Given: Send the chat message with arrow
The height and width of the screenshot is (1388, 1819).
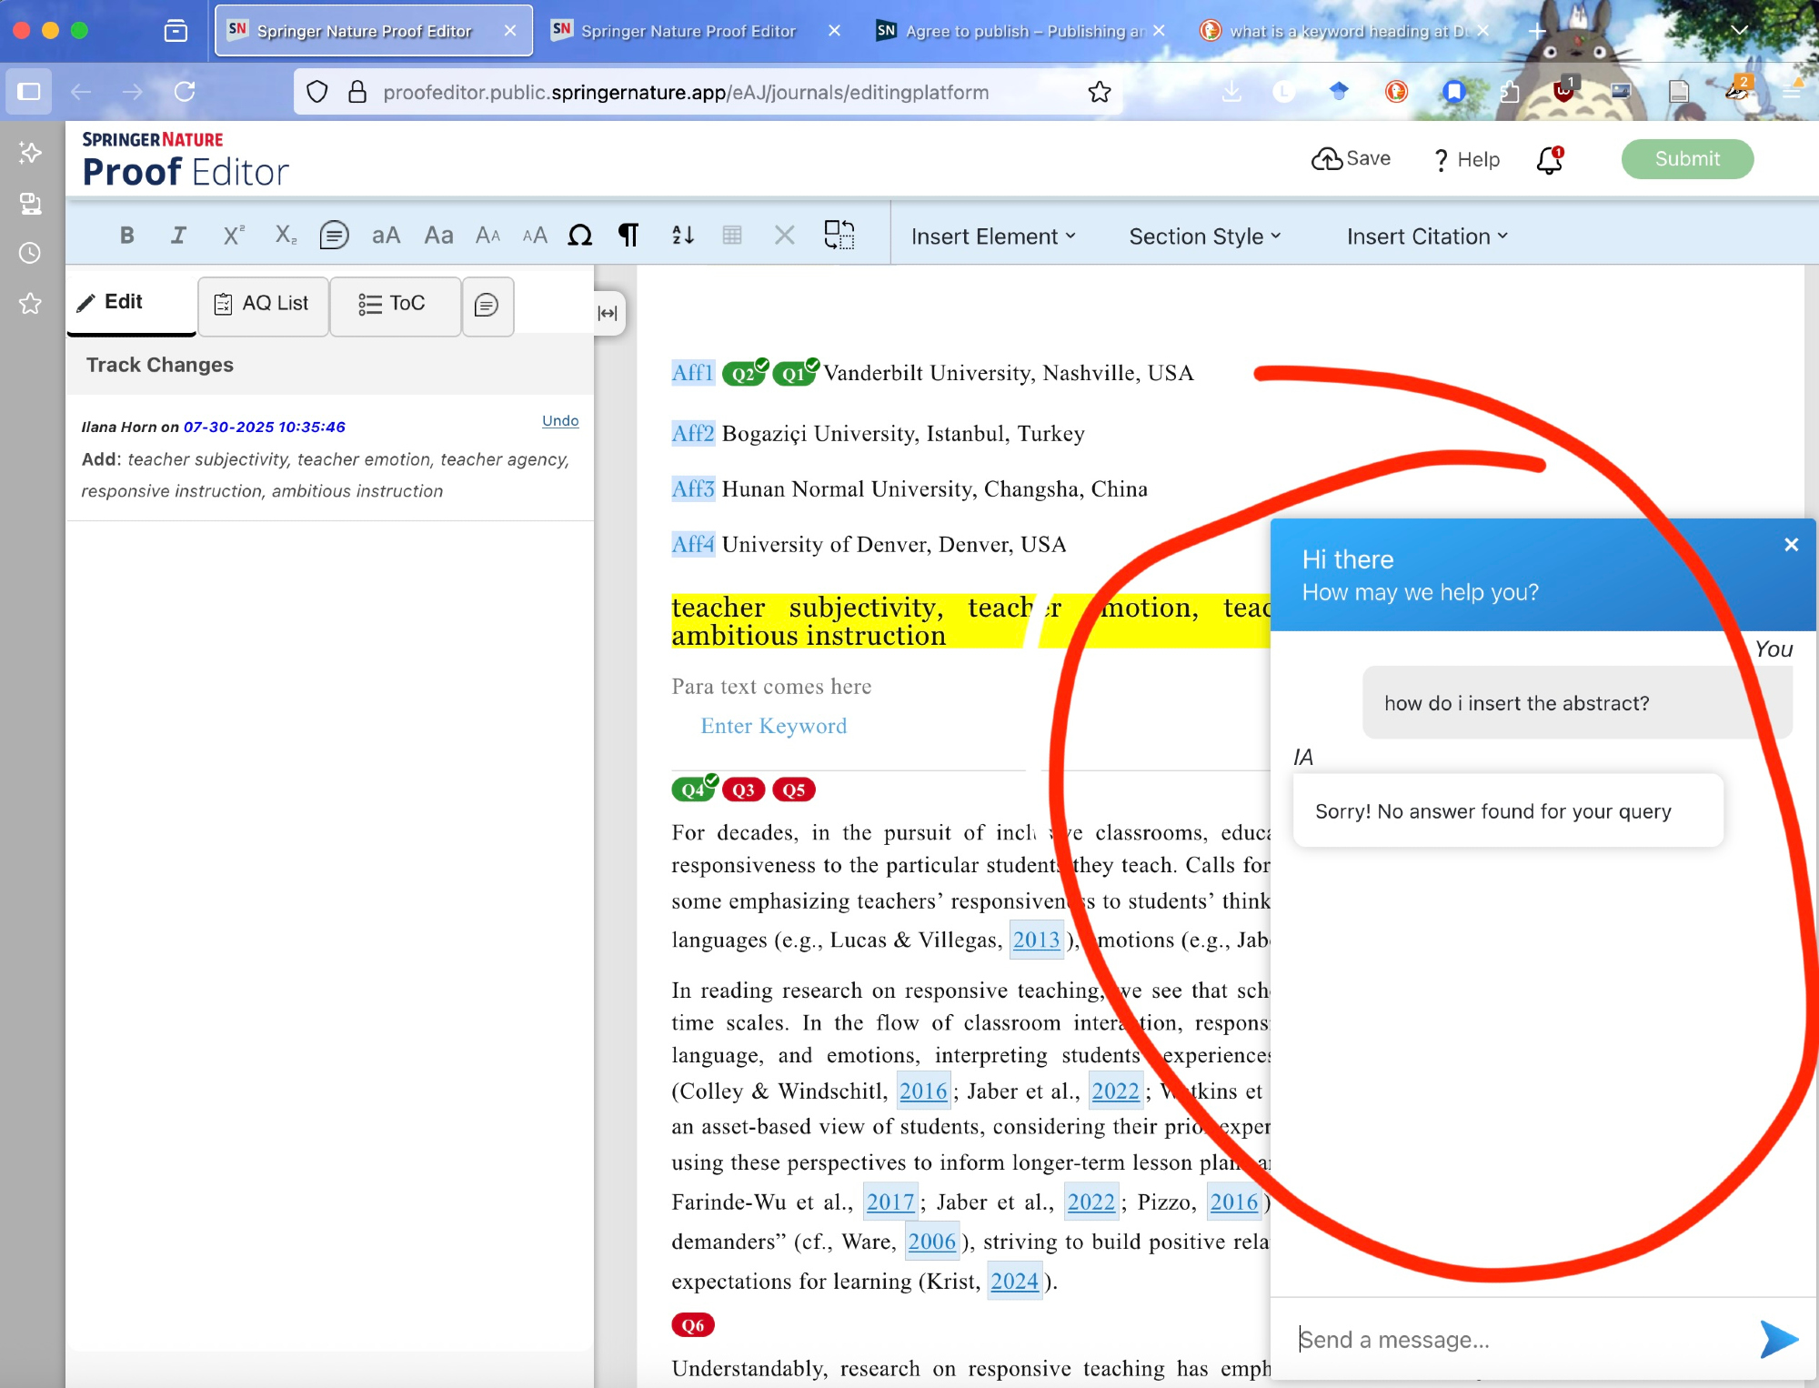Looking at the screenshot, I should [1778, 1339].
